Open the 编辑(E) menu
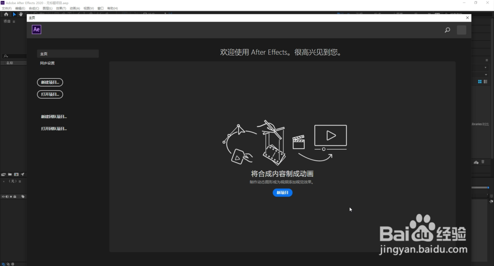The image size is (494, 266). click(x=20, y=8)
